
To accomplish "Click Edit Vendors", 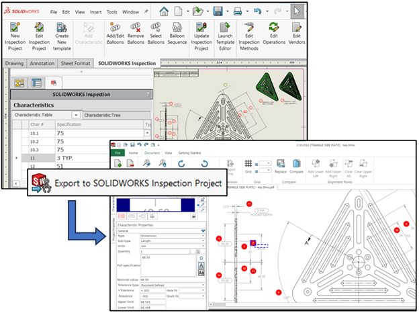I will coord(297,34).
